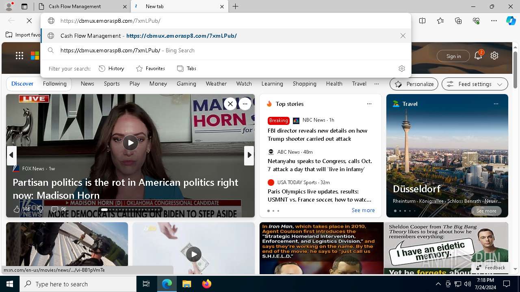
Task: Go to next carousel slide
Action: coord(249,155)
